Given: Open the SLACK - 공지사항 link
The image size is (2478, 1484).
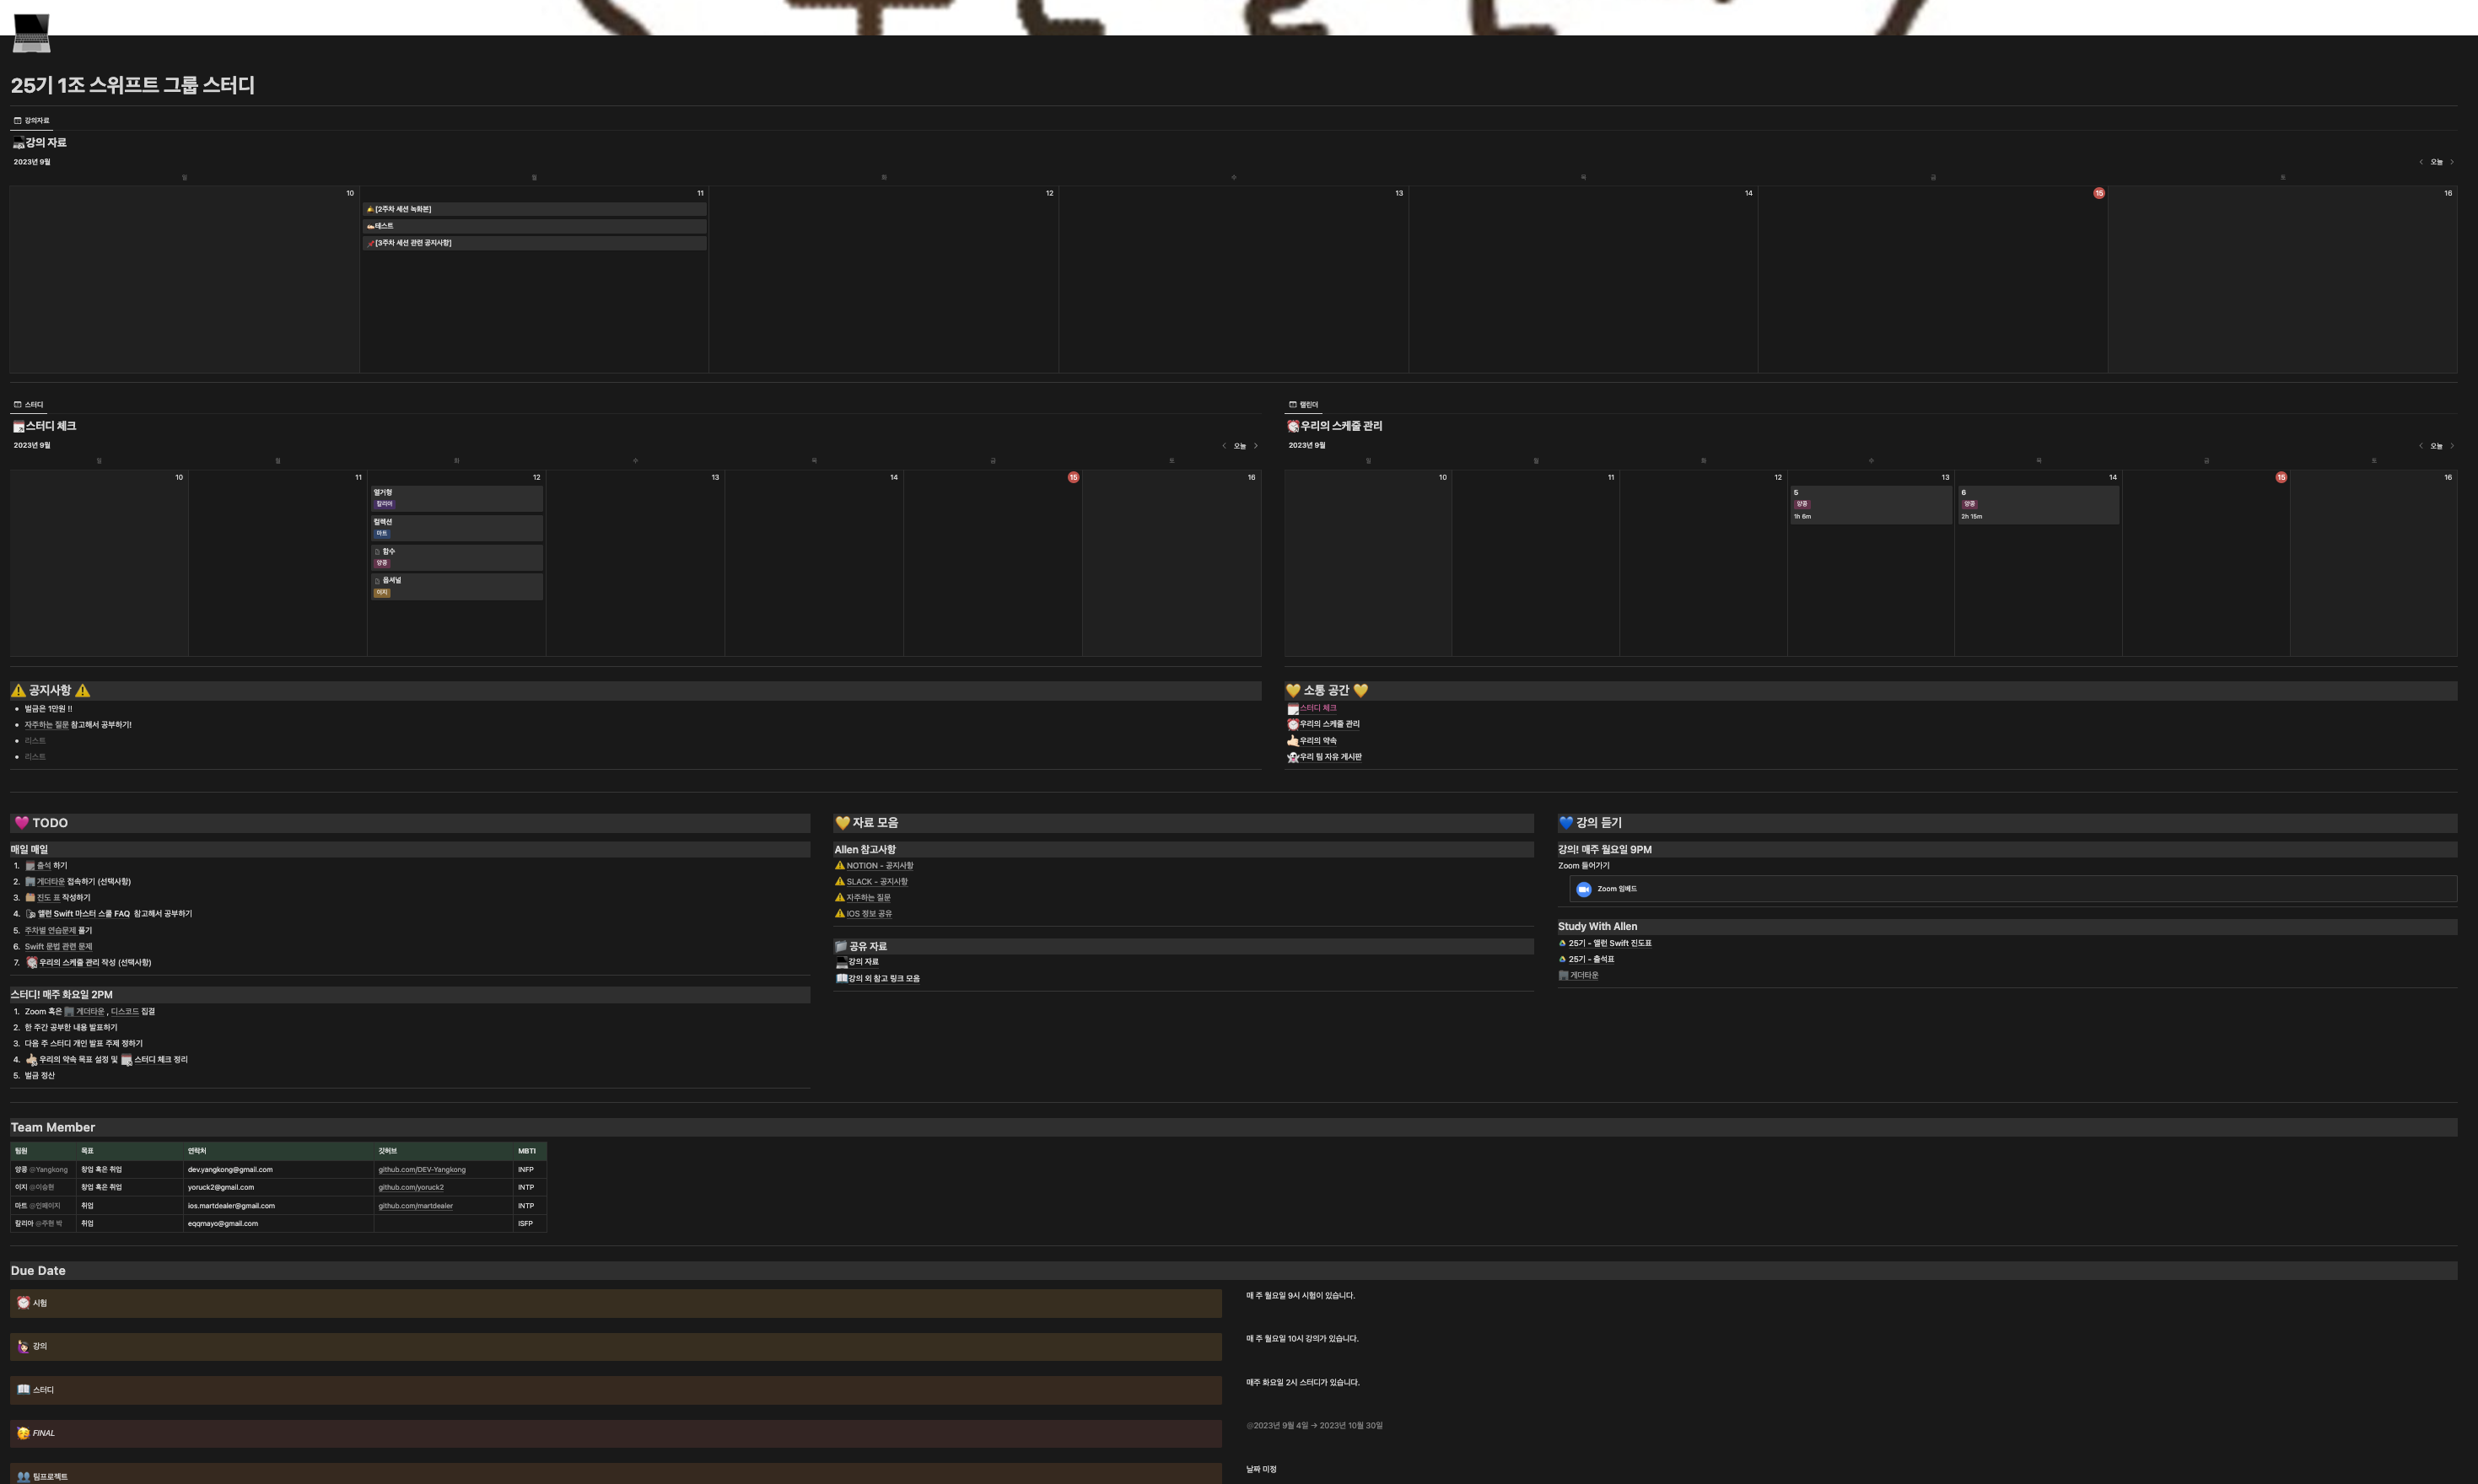Looking at the screenshot, I should coord(876,882).
